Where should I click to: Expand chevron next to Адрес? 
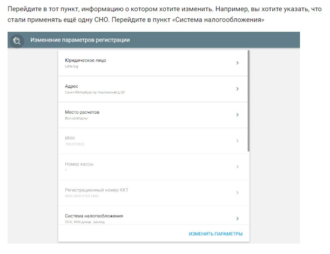[x=237, y=89]
